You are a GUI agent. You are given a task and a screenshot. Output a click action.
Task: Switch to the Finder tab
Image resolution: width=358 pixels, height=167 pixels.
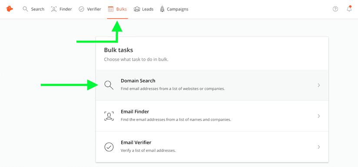tap(61, 9)
